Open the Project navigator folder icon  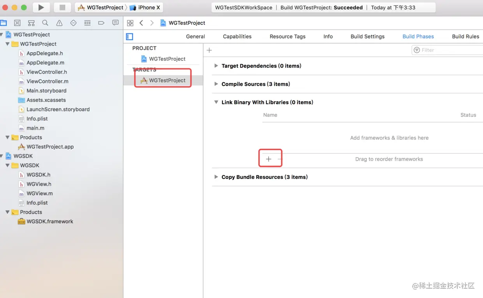(4, 23)
